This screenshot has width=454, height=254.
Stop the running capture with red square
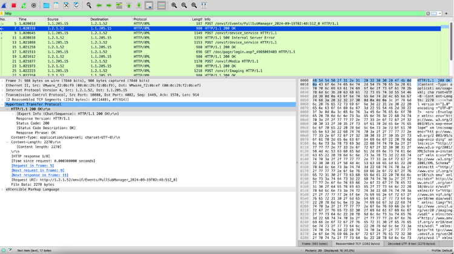13,5
